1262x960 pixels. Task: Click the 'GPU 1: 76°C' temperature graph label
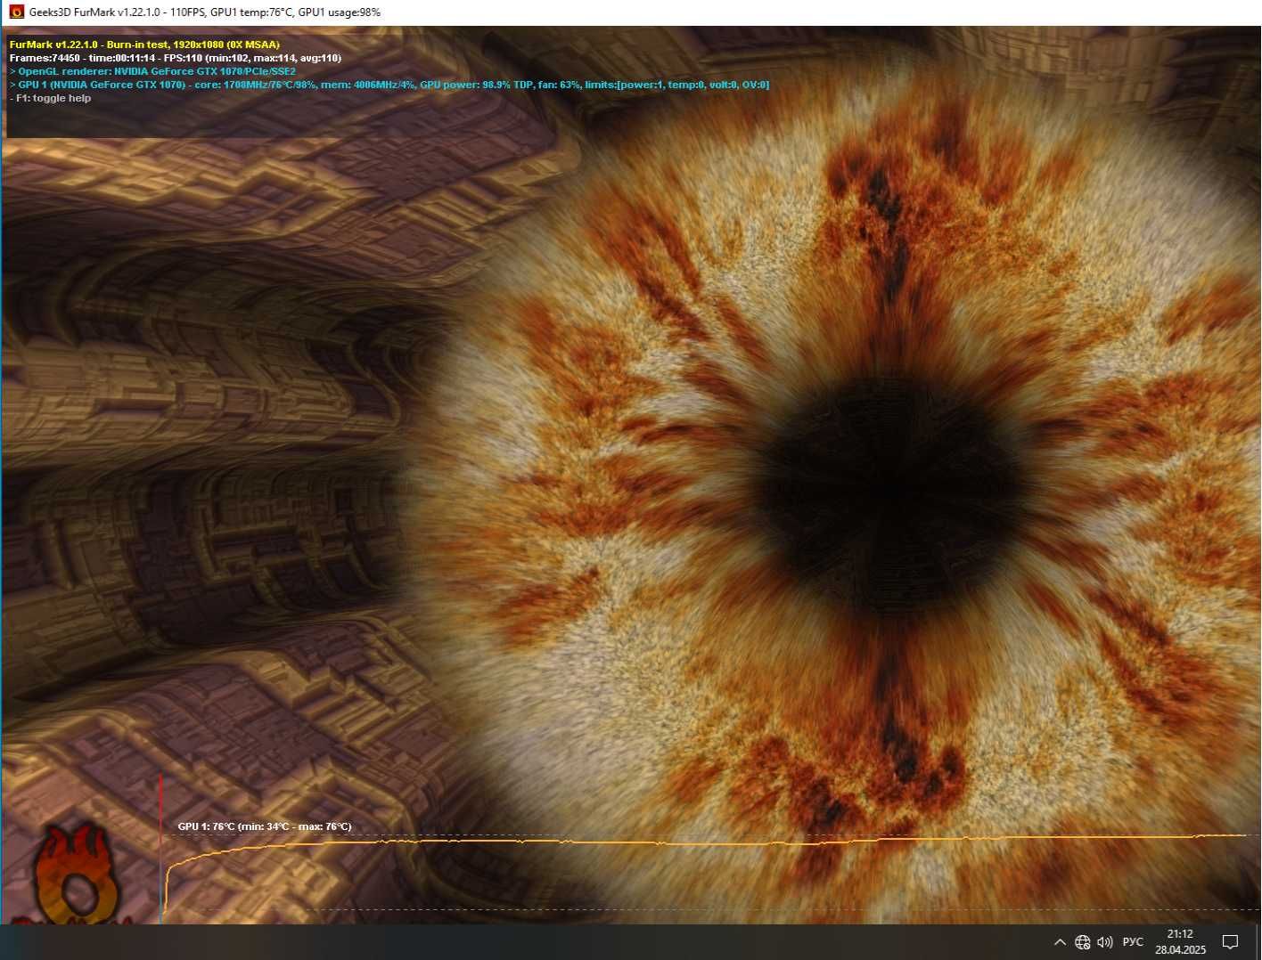[265, 826]
